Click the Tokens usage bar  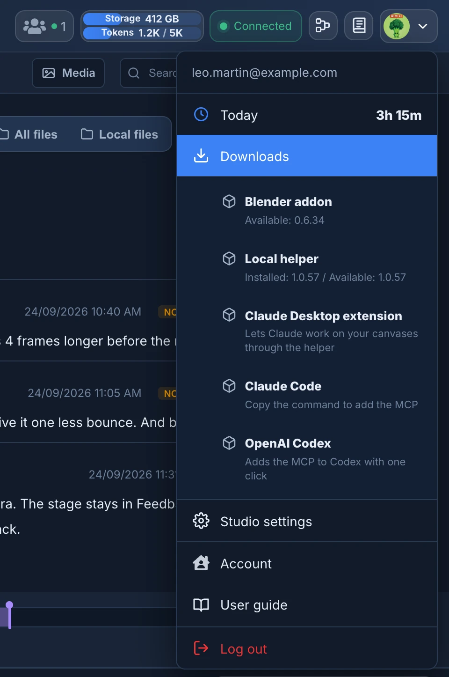coord(142,33)
